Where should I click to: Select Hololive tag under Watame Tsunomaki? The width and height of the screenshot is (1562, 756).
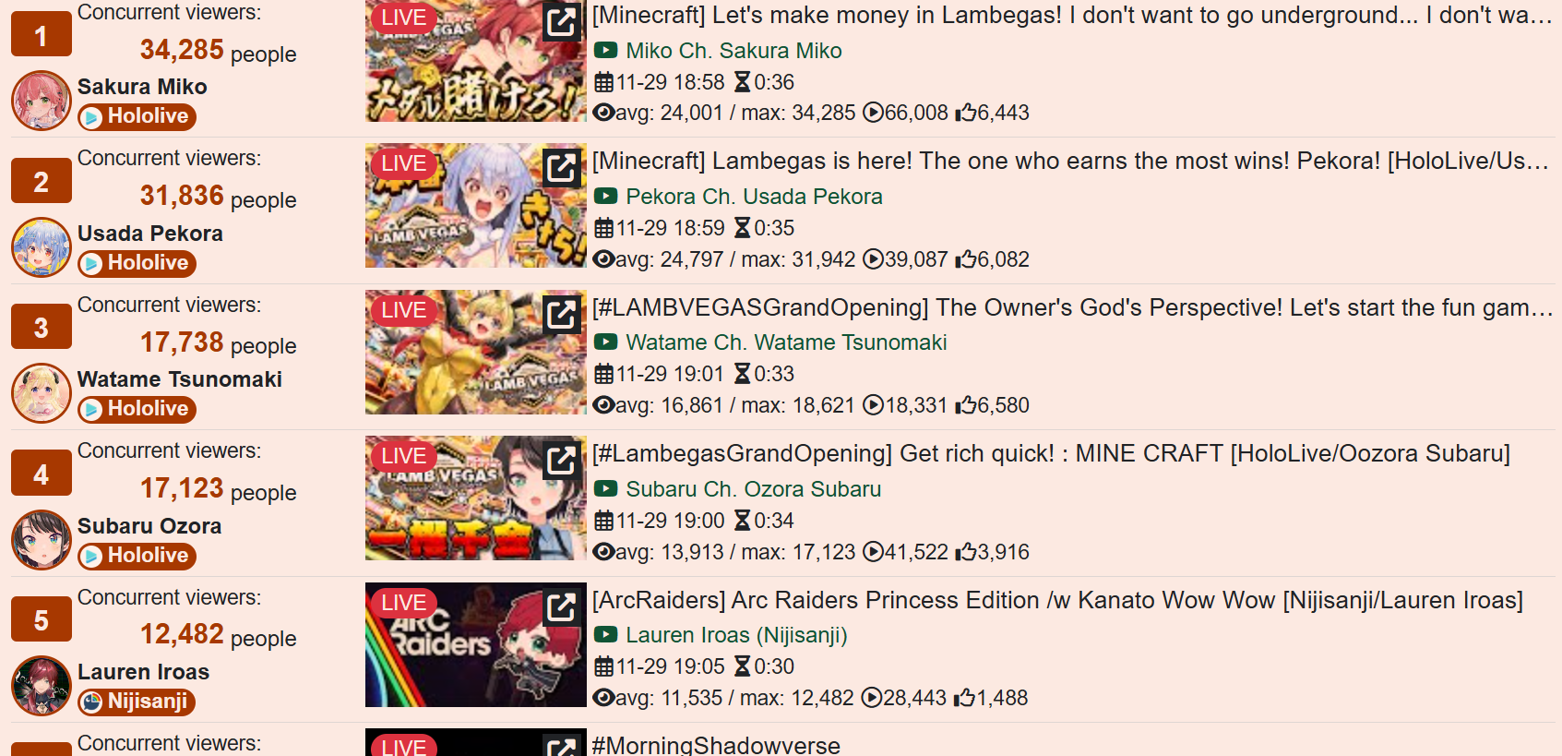tap(137, 409)
